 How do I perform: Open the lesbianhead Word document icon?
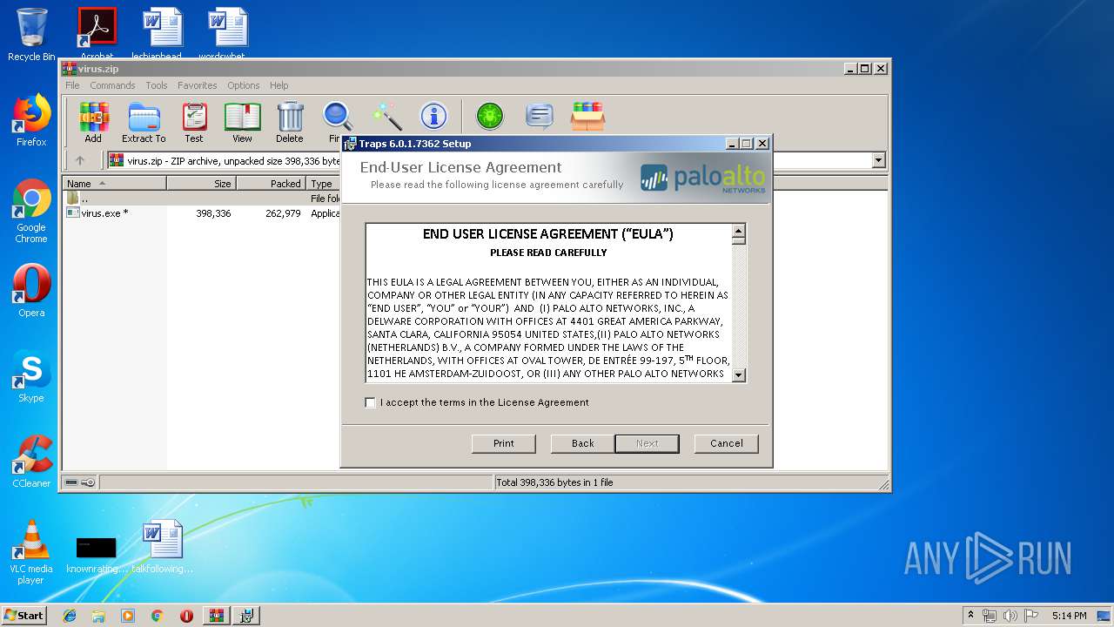click(x=163, y=33)
